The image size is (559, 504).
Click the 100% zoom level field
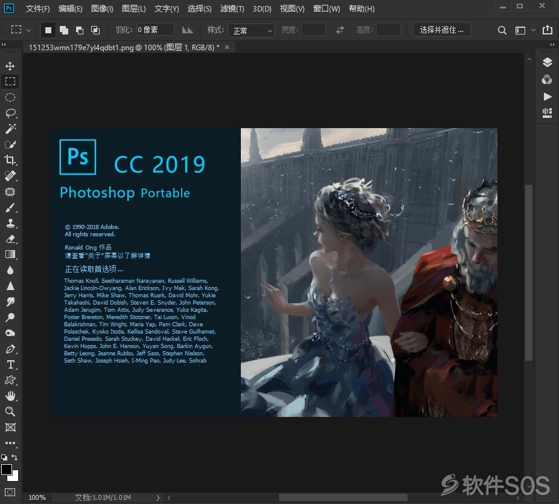[37, 497]
